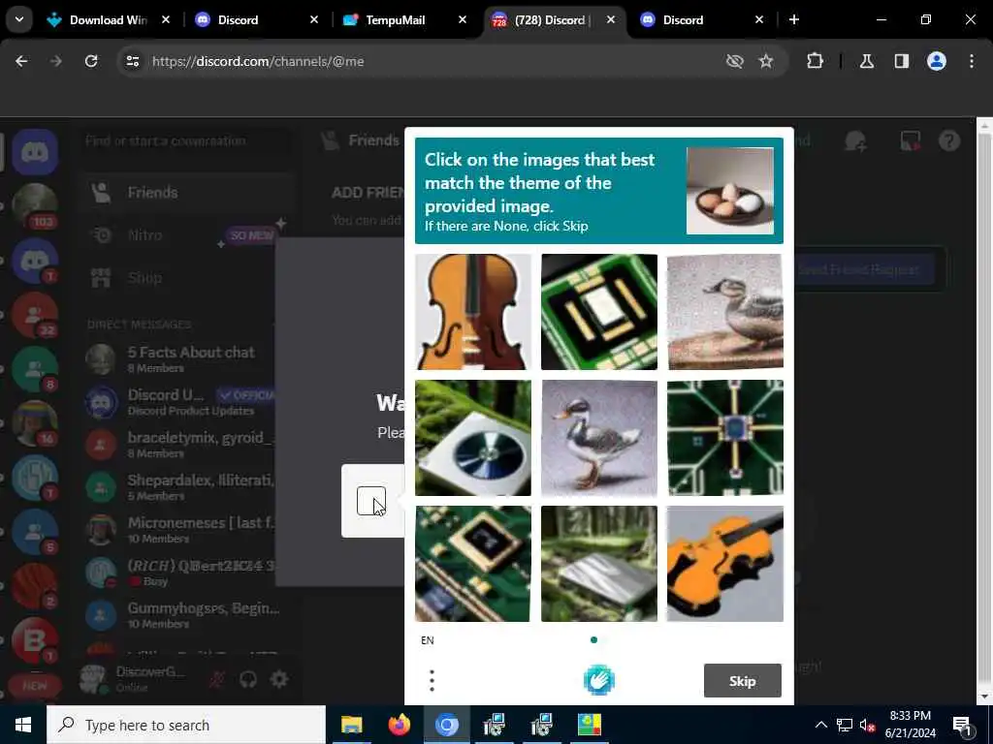Viewport: 993px width, 744px height.
Task: Bookmark this page with the star icon
Action: (766, 61)
